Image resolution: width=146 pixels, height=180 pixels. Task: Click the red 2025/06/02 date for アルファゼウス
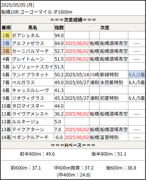coord(77,43)
